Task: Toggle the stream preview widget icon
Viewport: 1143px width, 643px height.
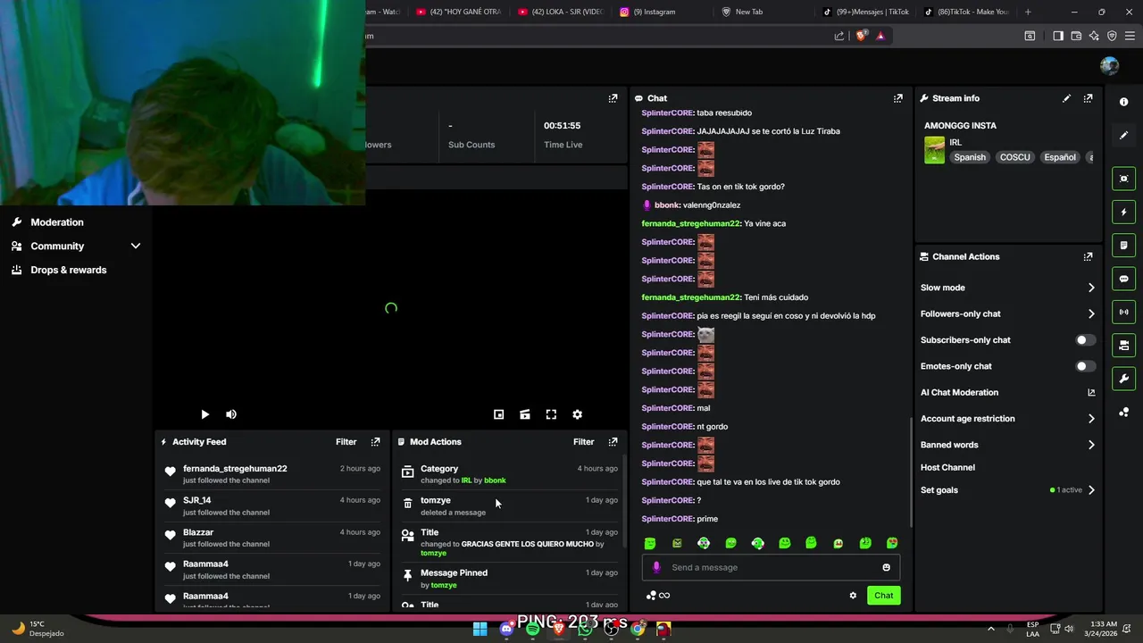Action: coord(1123,179)
